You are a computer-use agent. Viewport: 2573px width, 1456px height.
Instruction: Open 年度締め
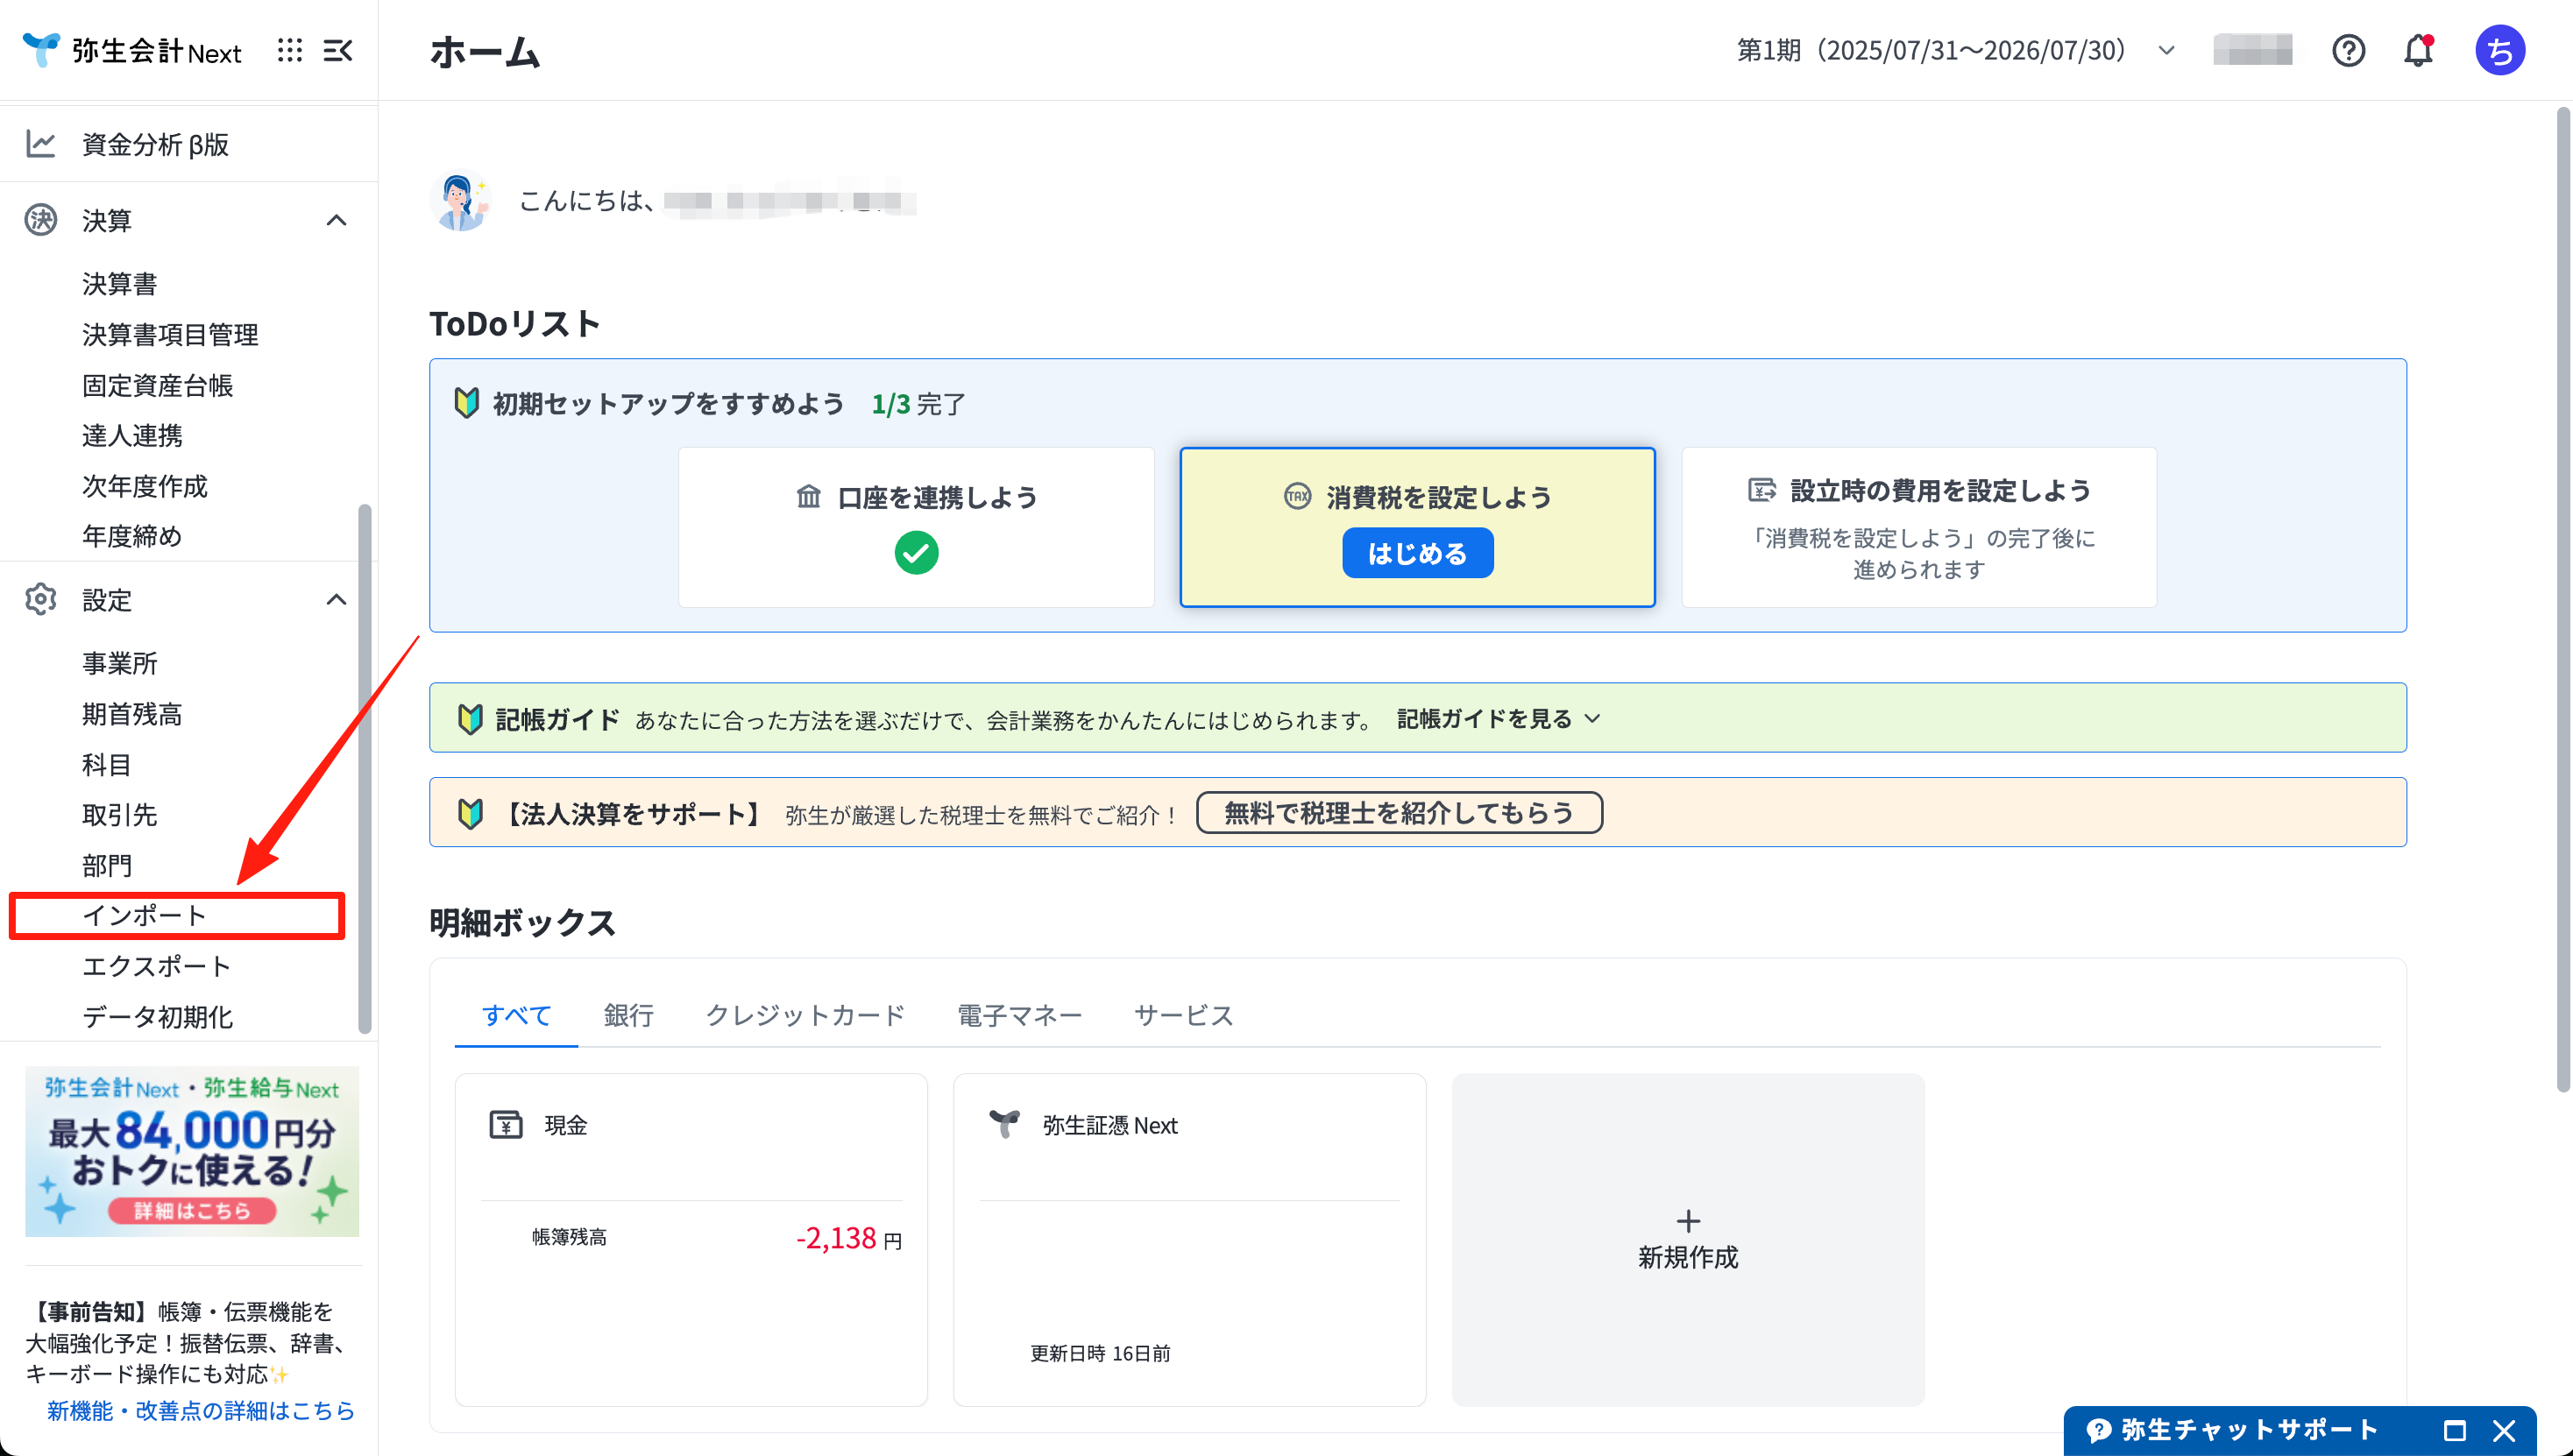(132, 536)
